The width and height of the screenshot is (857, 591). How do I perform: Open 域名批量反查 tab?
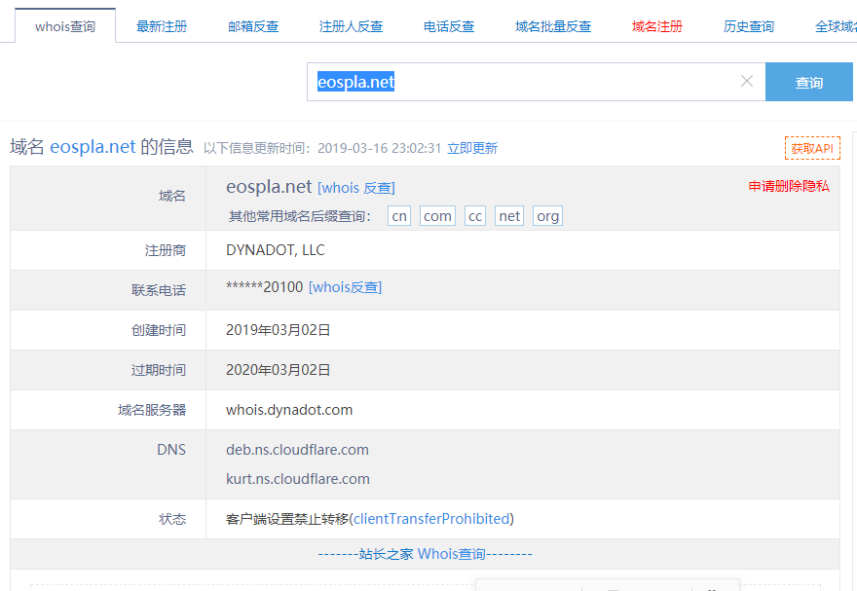click(x=553, y=26)
